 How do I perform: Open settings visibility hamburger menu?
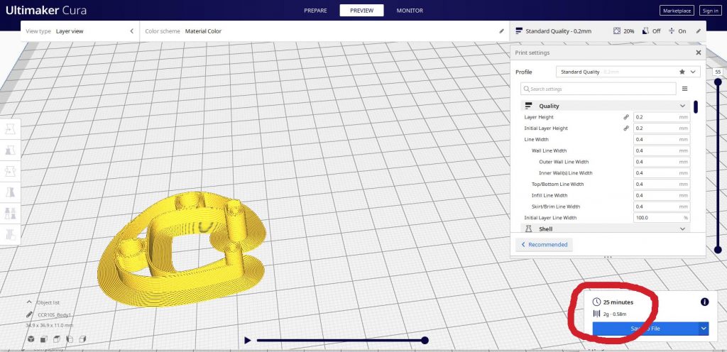(685, 89)
